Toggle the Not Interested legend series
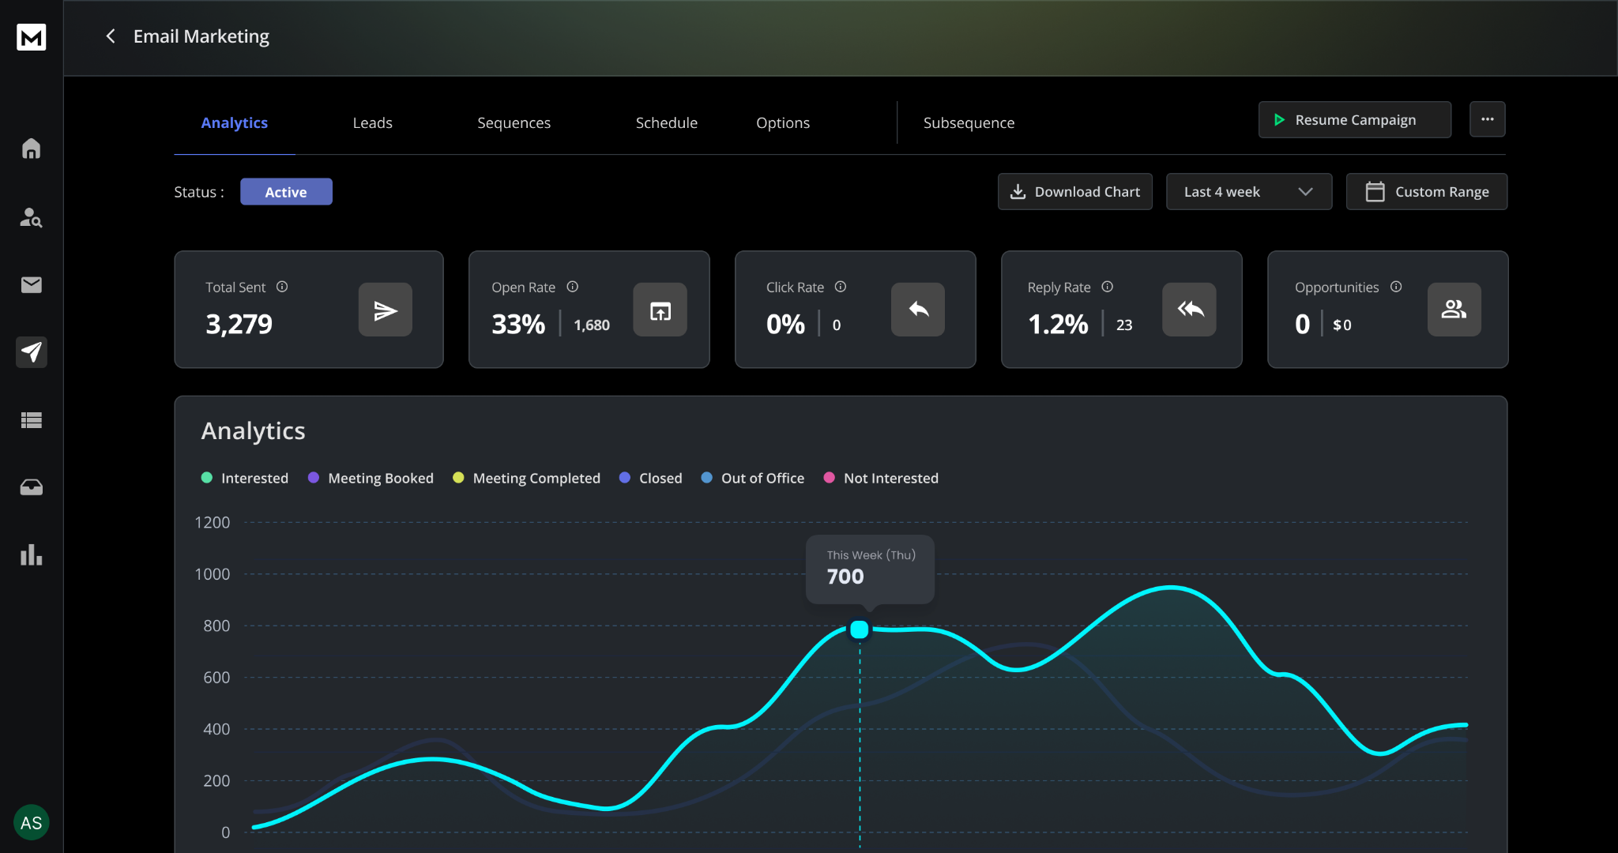The image size is (1618, 853). pyautogui.click(x=882, y=478)
